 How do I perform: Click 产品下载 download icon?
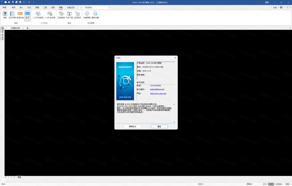click(69, 14)
